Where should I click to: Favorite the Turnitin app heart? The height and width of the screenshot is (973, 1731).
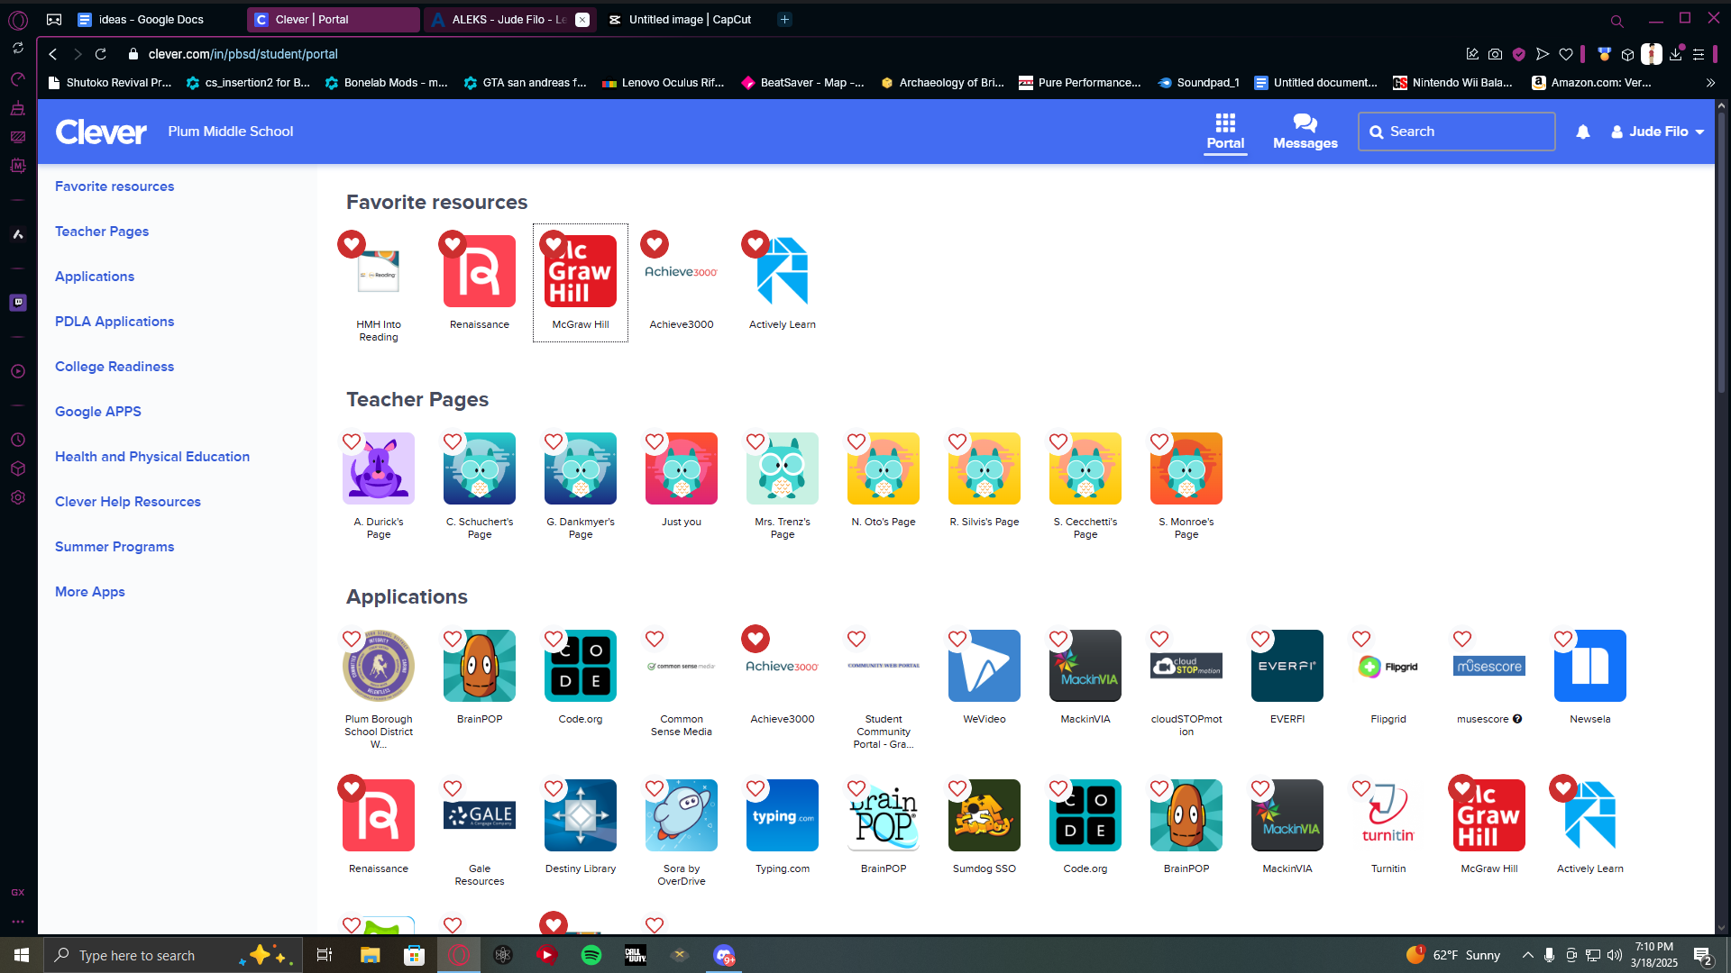[x=1361, y=788]
